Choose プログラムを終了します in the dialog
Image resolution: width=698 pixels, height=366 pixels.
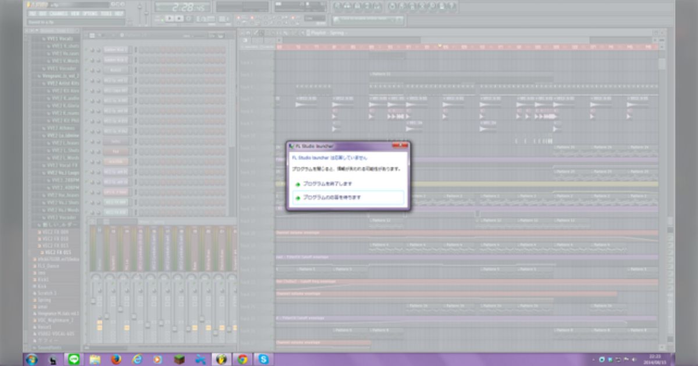tap(327, 184)
